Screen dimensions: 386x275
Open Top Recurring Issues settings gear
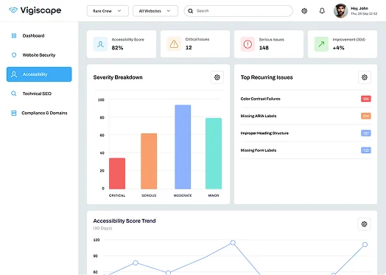[365, 77]
